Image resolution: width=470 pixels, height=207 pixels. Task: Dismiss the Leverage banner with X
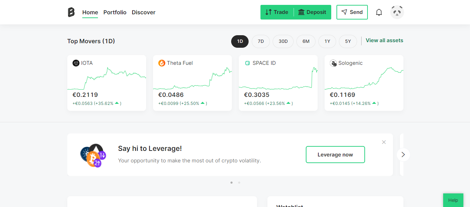coord(384,142)
